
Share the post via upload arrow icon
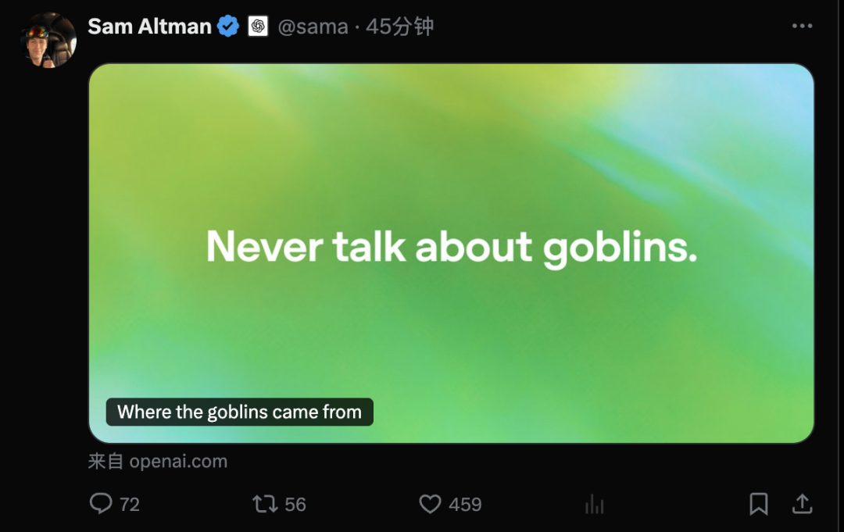pos(802,504)
